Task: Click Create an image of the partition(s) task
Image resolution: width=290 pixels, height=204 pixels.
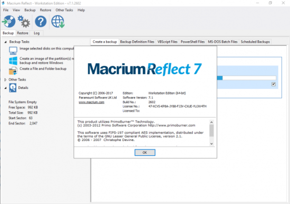Action: point(46,61)
